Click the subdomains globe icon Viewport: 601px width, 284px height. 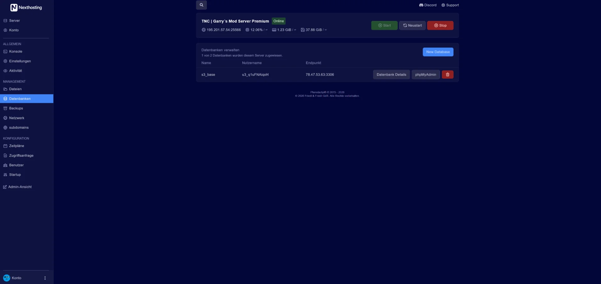[5, 128]
